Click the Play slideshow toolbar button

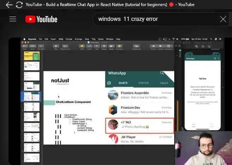[x=56, y=46]
